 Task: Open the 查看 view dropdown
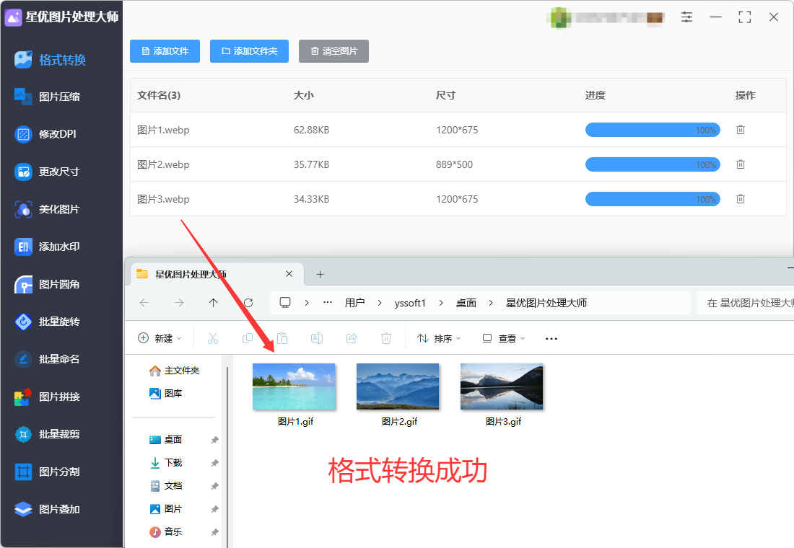[504, 338]
